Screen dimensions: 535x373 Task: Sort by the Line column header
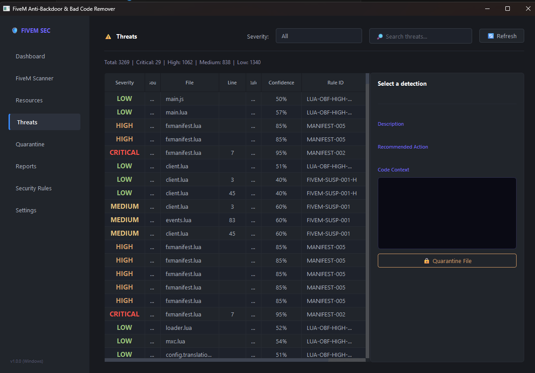pos(232,83)
